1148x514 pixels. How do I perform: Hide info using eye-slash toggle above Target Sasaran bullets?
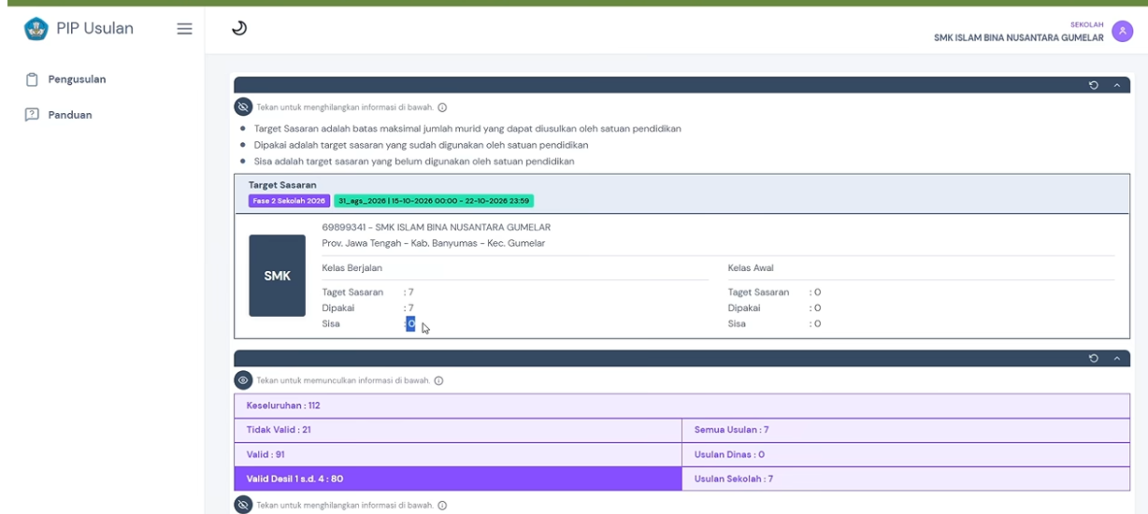coord(243,107)
